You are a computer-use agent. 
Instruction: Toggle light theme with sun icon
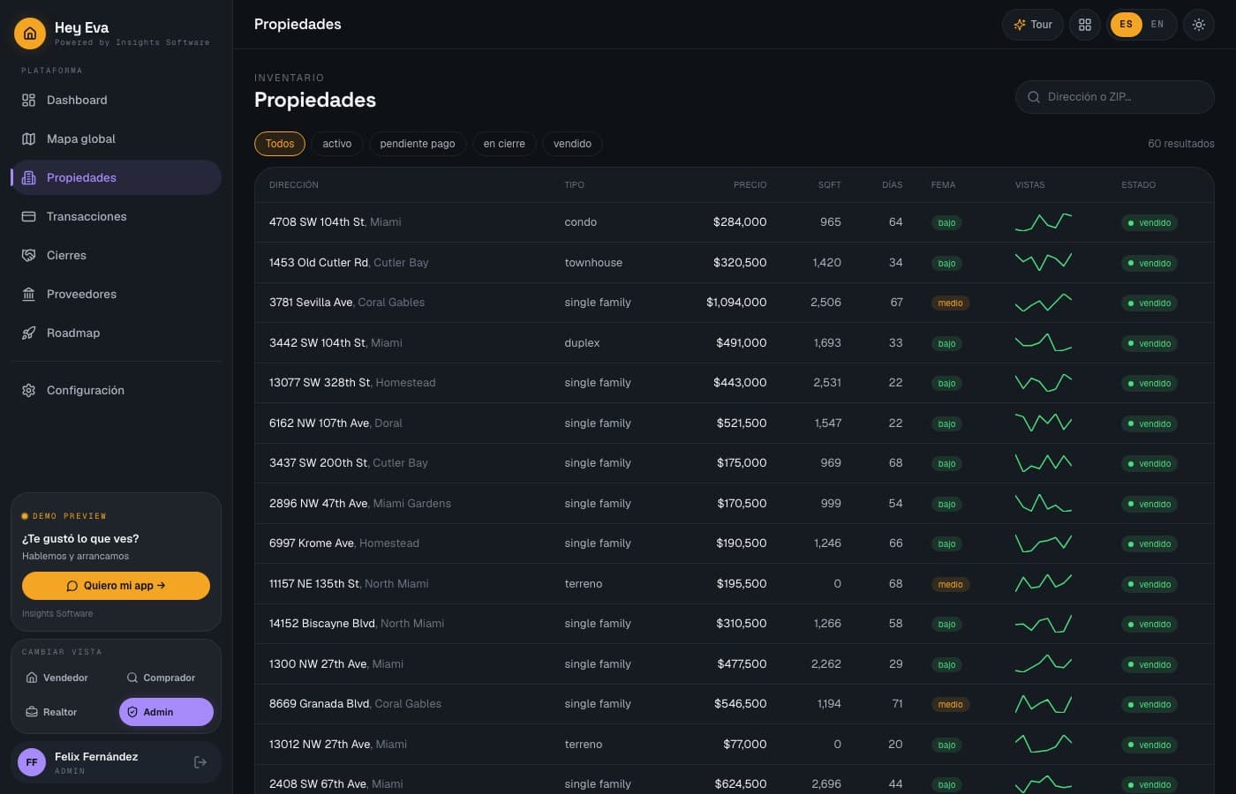[x=1199, y=25]
